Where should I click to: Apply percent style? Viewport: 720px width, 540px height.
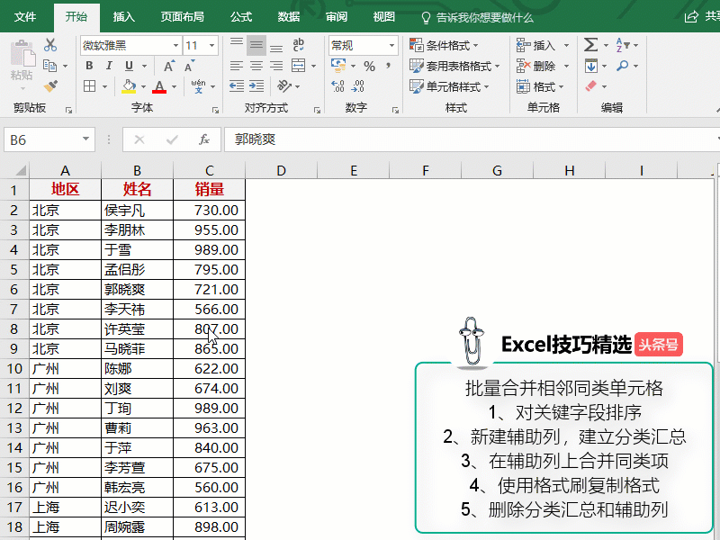pos(369,66)
